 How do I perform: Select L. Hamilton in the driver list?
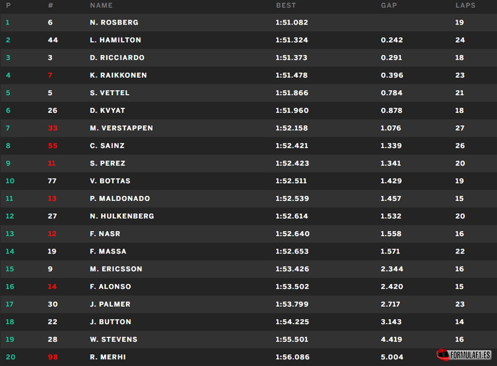[x=116, y=40]
